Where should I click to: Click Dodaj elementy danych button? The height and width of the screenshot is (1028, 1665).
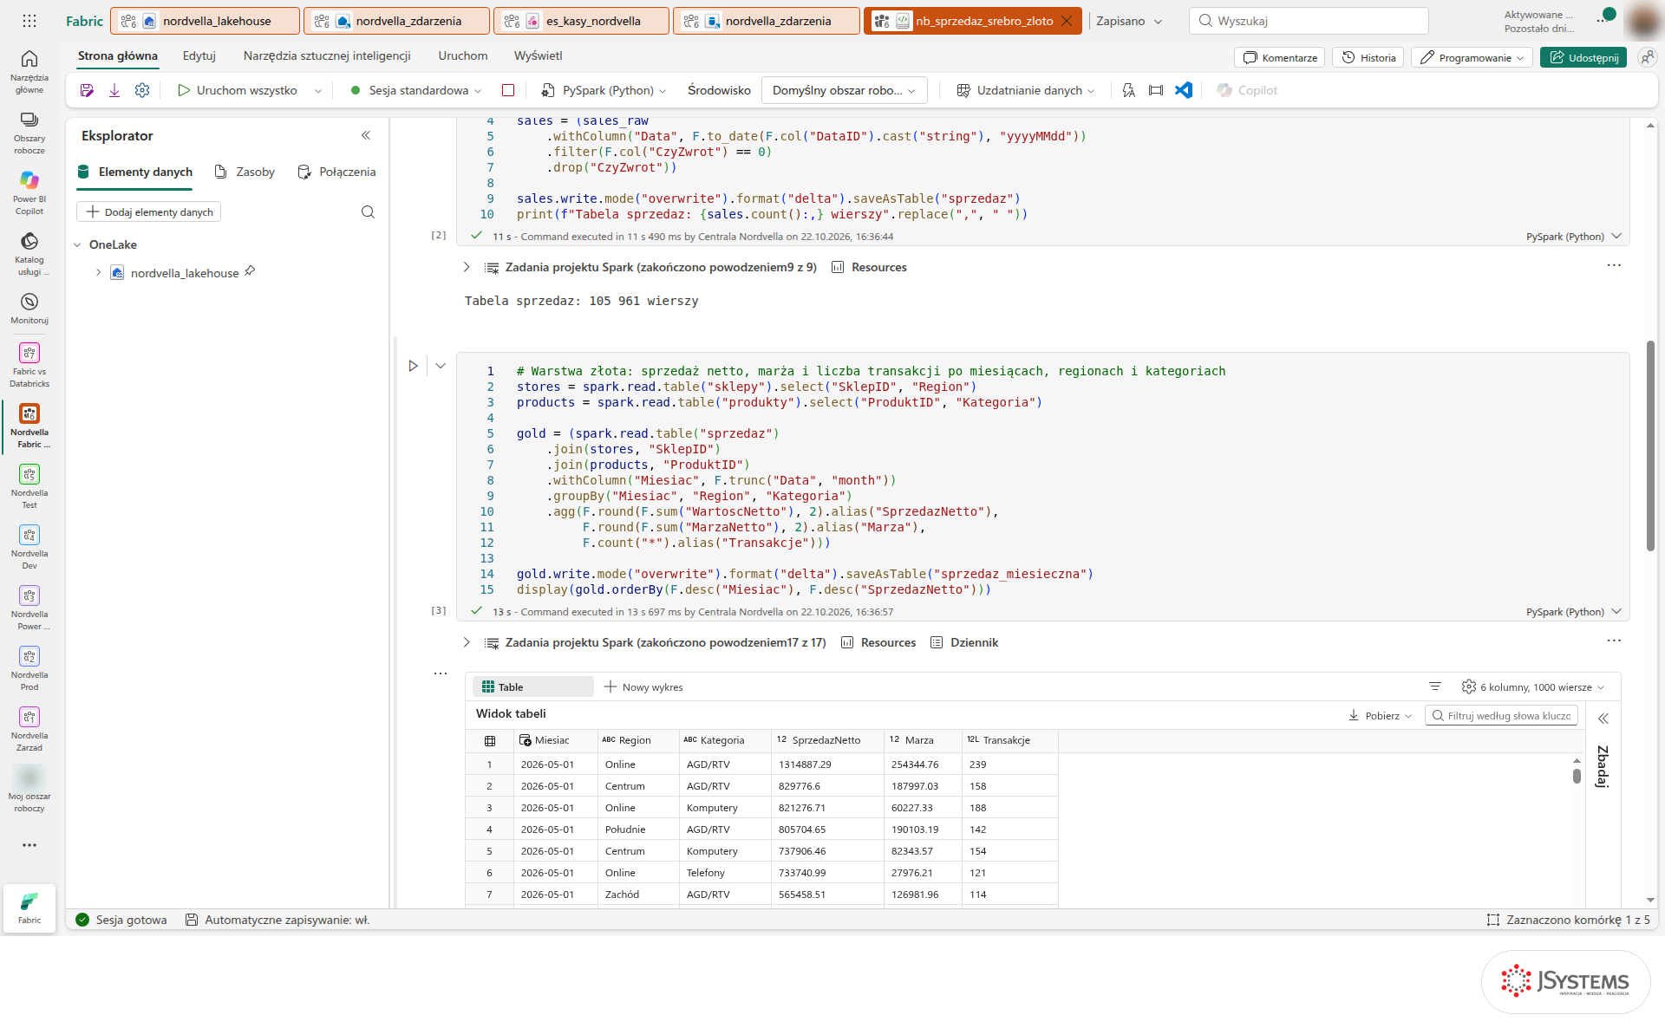(149, 211)
